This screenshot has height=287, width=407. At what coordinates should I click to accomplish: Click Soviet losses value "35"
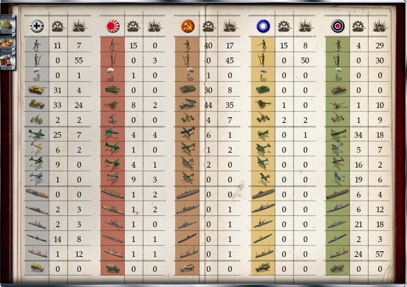[x=230, y=105]
